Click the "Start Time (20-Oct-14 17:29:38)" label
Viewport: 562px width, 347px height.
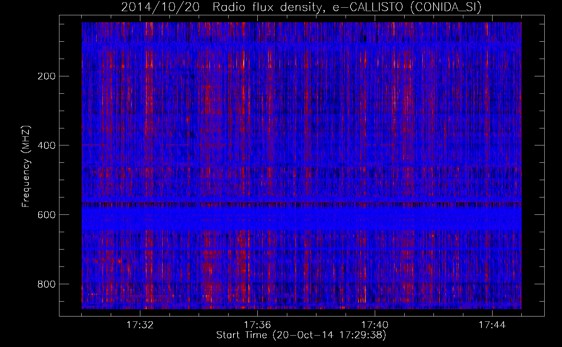(x=301, y=335)
